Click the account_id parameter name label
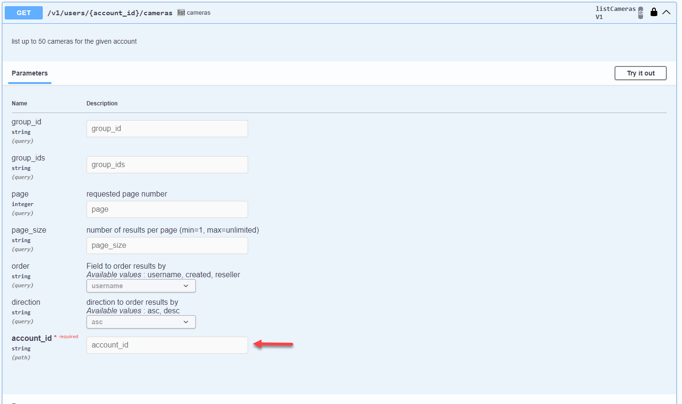Screen dimensions: 682x404 click(x=31, y=338)
